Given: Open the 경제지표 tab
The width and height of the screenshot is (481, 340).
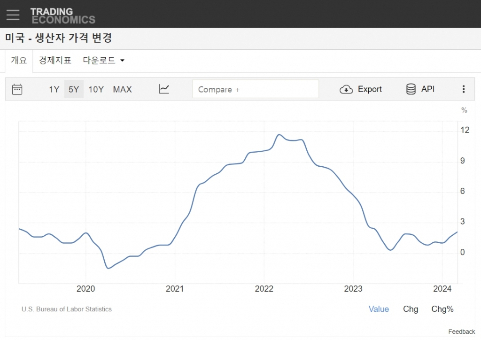Looking at the screenshot, I should click(x=55, y=61).
